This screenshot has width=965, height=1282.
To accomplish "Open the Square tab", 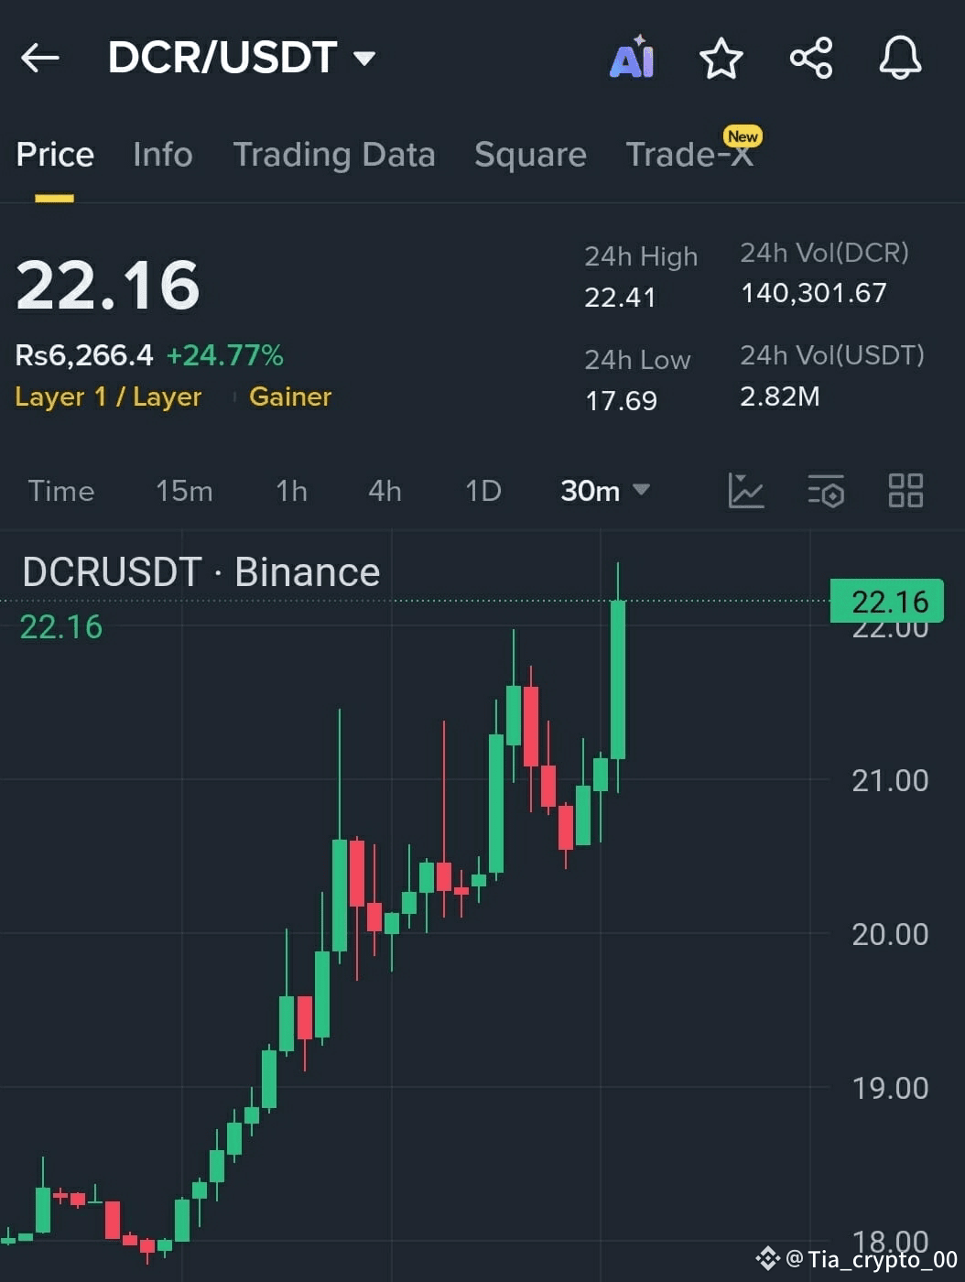I will [530, 155].
